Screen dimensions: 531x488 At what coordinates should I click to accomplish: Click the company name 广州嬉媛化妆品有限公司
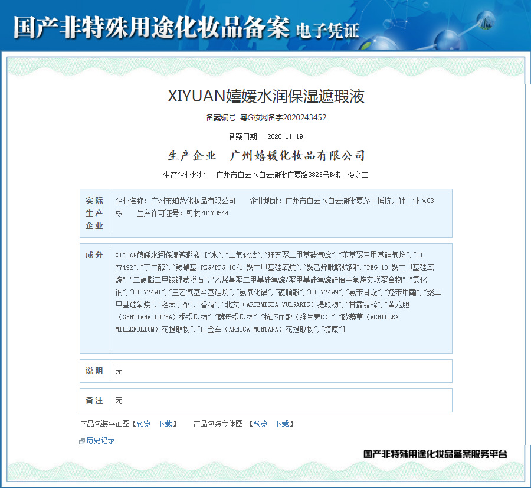[x=297, y=155]
